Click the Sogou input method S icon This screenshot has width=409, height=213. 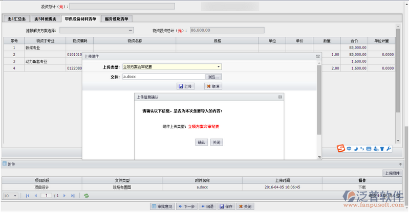[341, 149]
